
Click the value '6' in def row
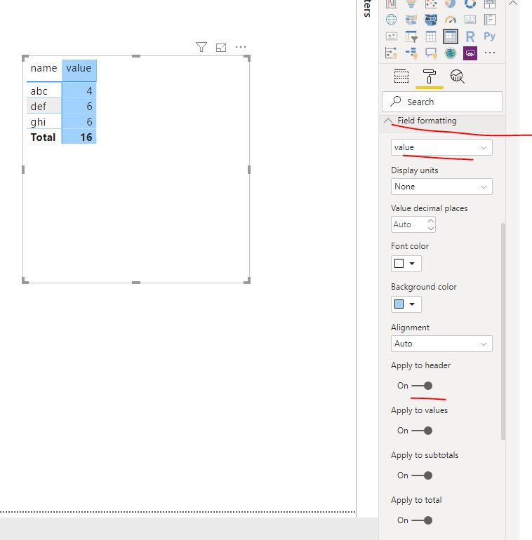pos(89,107)
